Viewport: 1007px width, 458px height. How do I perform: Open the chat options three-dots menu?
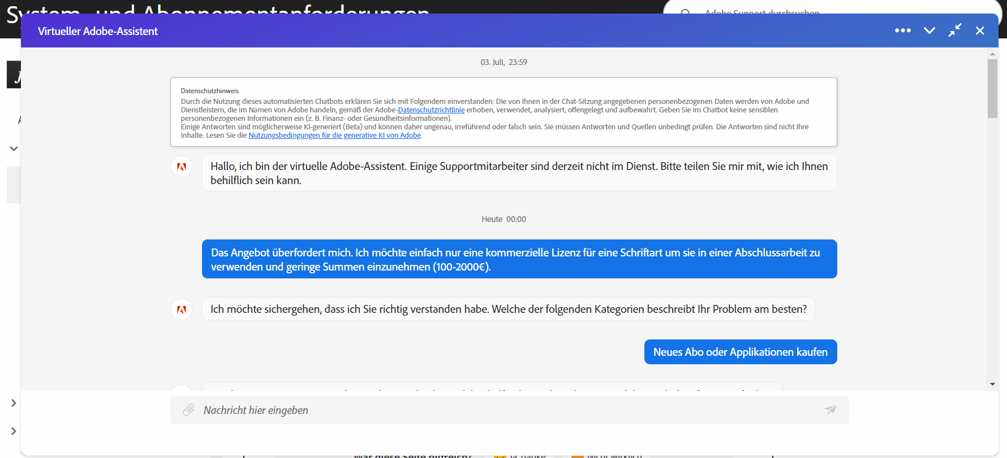902,30
